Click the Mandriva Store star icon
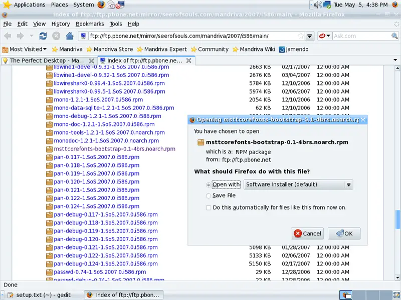 coord(89,49)
